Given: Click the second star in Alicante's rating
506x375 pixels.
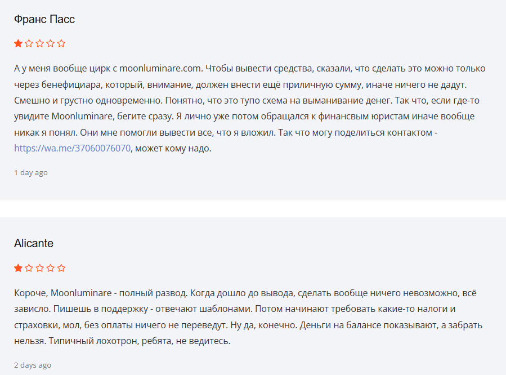Looking at the screenshot, I should point(29,268).
